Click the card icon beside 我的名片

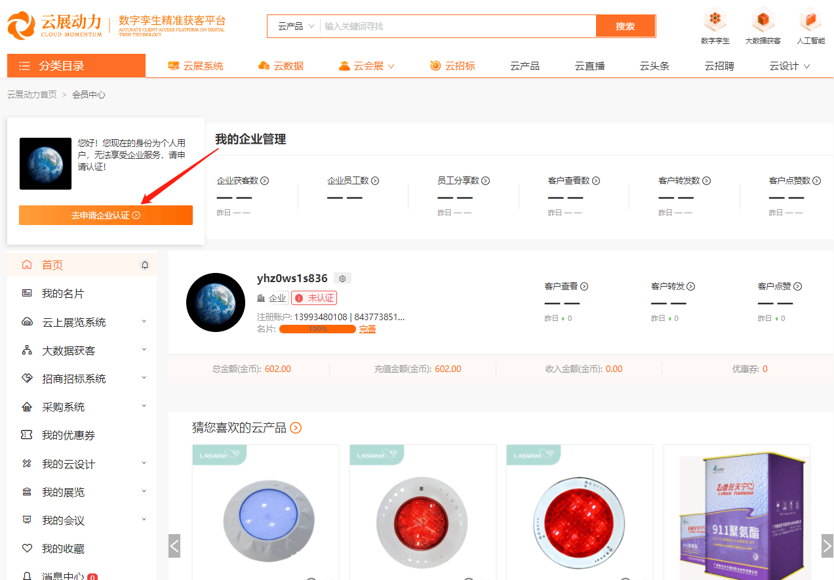pos(27,293)
